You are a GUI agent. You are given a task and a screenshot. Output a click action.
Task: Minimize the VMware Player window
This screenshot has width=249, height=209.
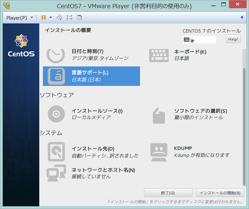point(213,5)
